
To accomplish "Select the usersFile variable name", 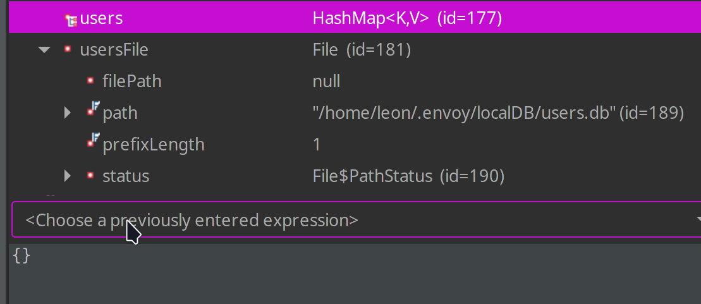I will 114,50.
